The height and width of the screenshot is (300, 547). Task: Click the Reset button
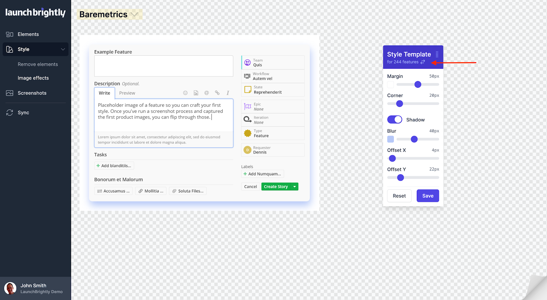point(399,196)
